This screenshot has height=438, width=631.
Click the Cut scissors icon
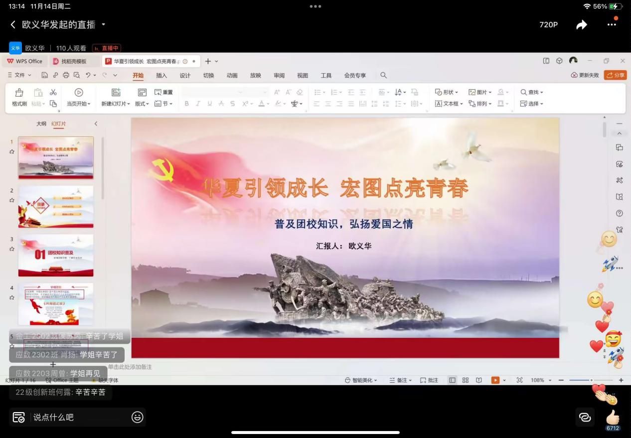pyautogui.click(x=53, y=92)
